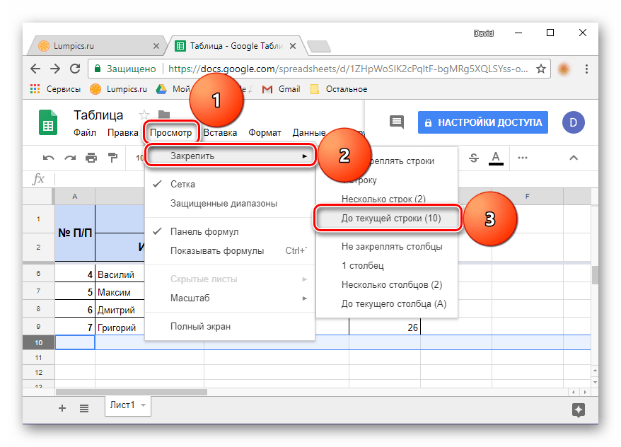Choose До текущей строки (10)
Viewport: 621px width, 447px height.
pyautogui.click(x=390, y=218)
